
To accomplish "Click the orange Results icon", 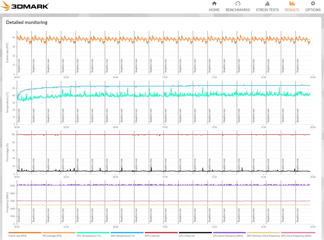I will (292, 4).
